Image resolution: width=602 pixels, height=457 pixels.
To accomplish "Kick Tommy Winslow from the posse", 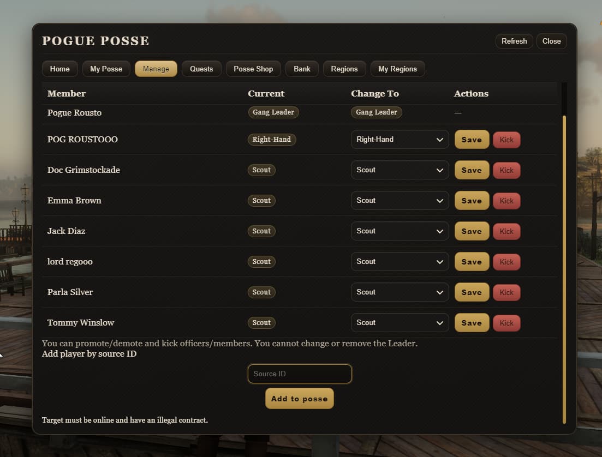I will pyautogui.click(x=506, y=322).
